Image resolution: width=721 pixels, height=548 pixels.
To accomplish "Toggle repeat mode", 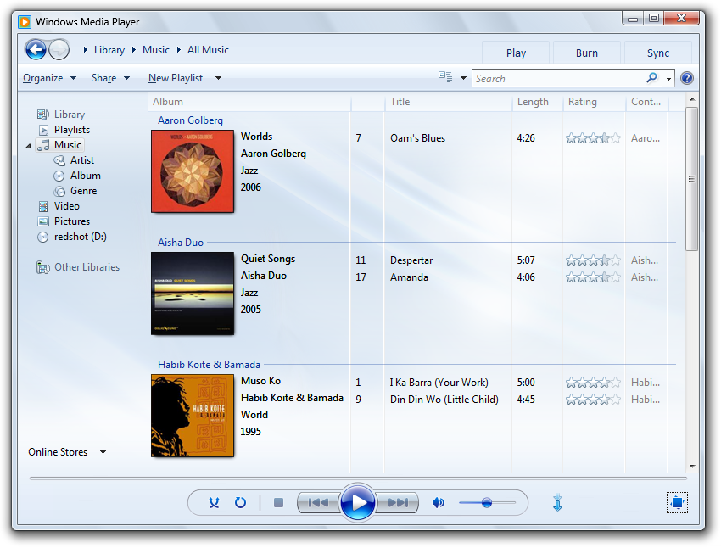I will 241,502.
